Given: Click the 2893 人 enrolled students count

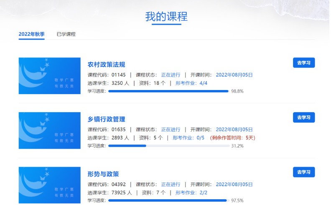Looking at the screenshot, I should [x=120, y=138].
